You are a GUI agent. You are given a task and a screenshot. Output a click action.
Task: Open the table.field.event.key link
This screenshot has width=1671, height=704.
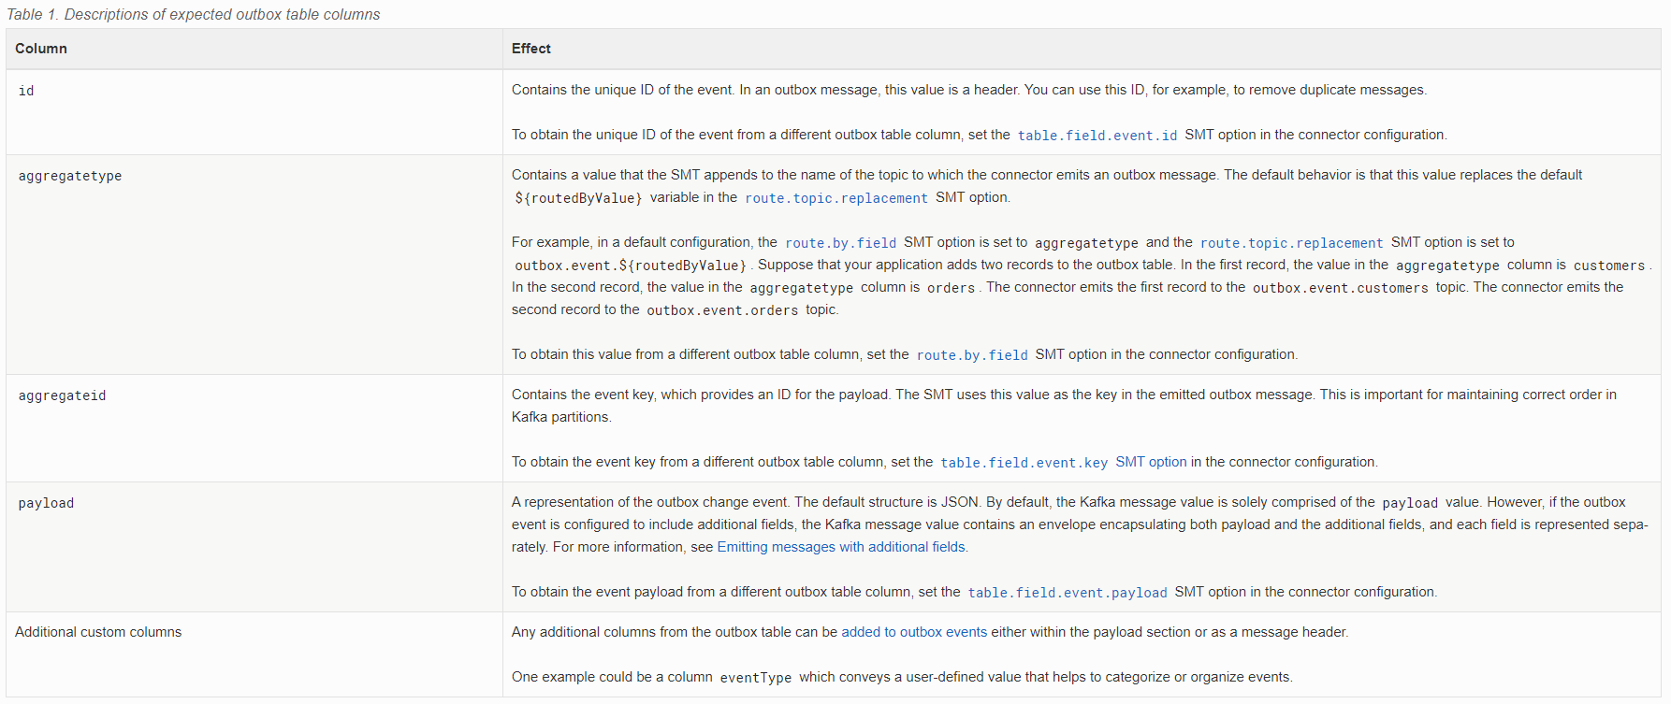pyautogui.click(x=1024, y=463)
